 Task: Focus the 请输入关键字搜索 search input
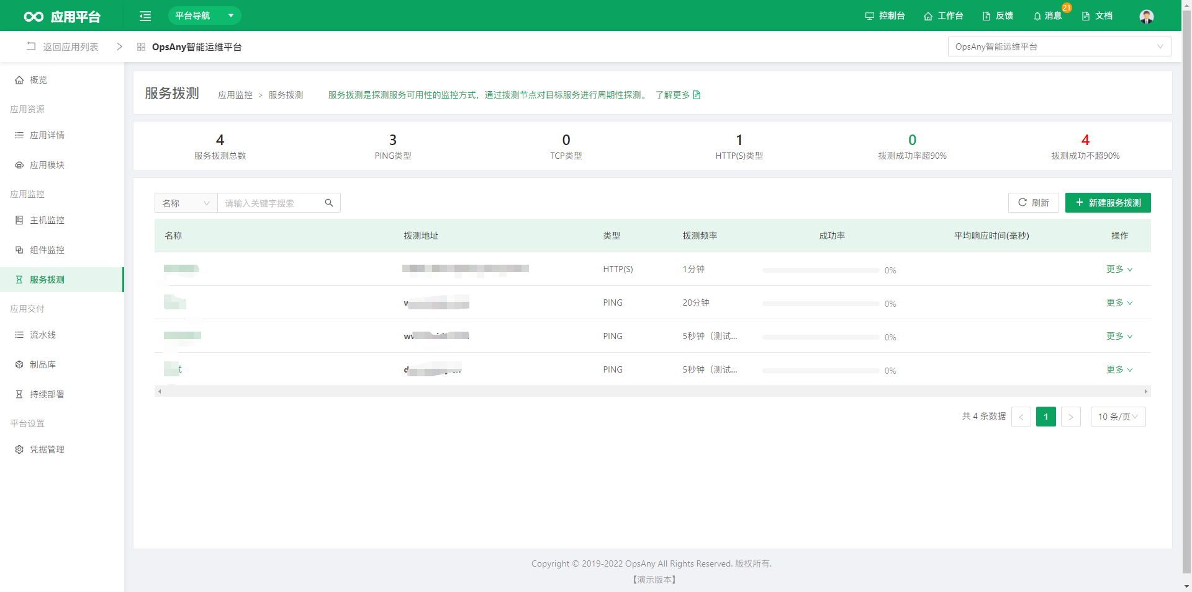coord(271,203)
